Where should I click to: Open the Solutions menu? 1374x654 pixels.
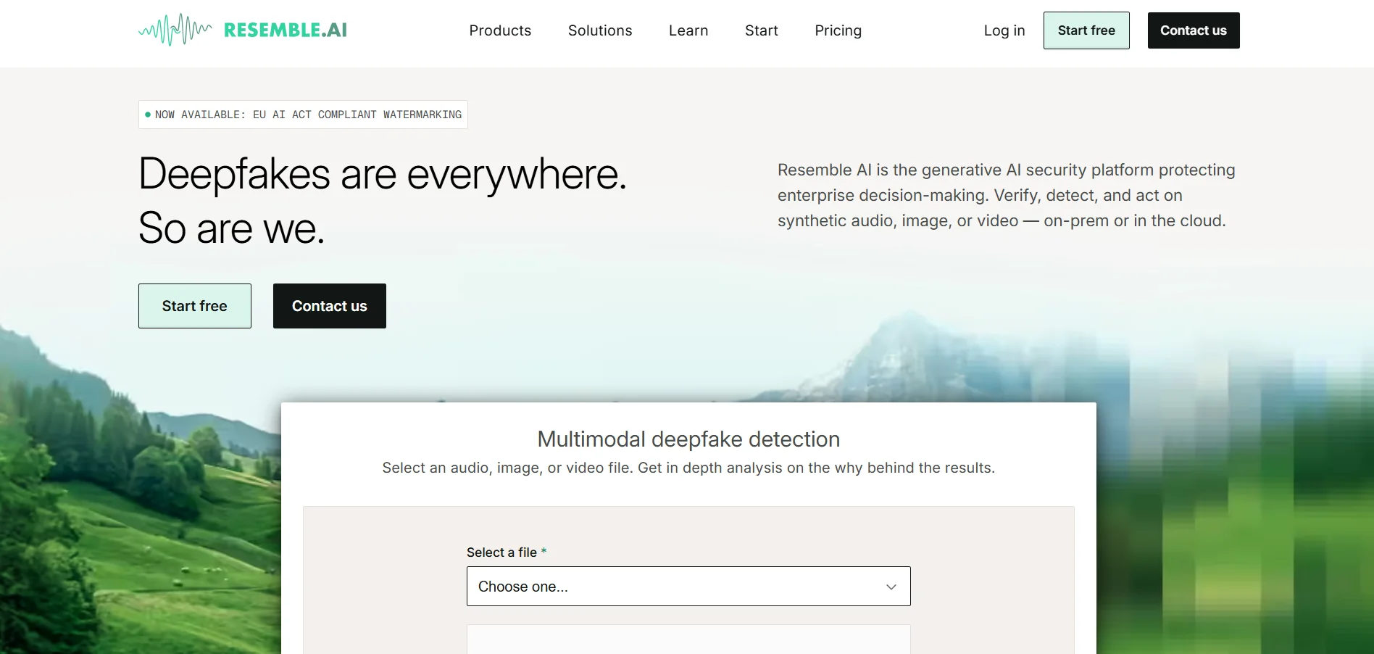[600, 30]
